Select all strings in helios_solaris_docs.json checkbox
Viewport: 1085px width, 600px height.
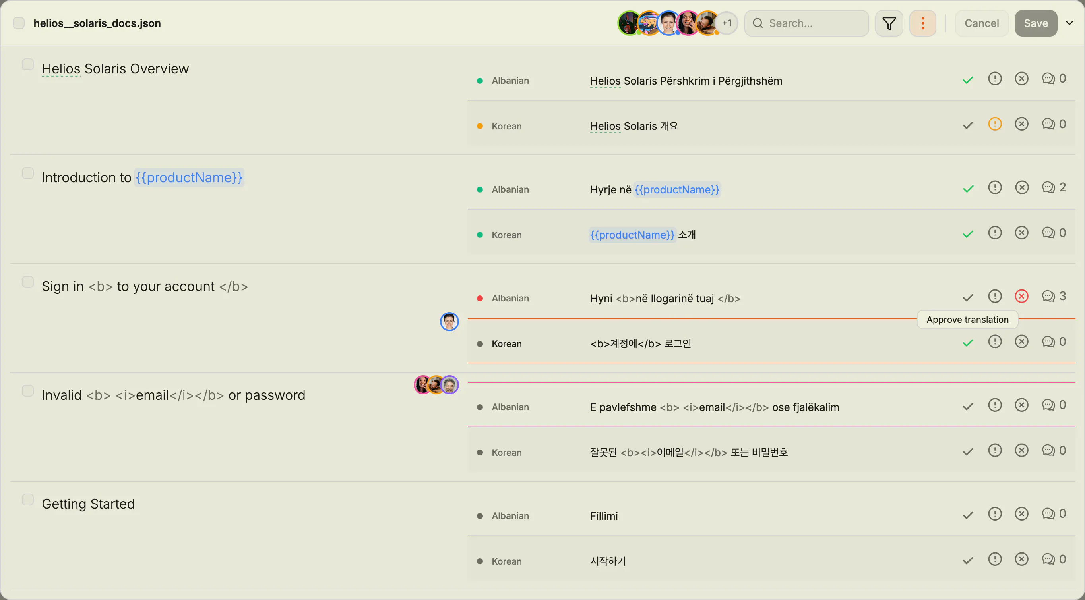point(19,23)
